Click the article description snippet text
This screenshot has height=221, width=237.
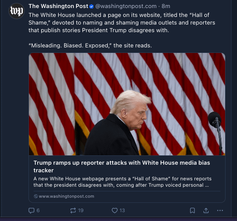click(122, 182)
